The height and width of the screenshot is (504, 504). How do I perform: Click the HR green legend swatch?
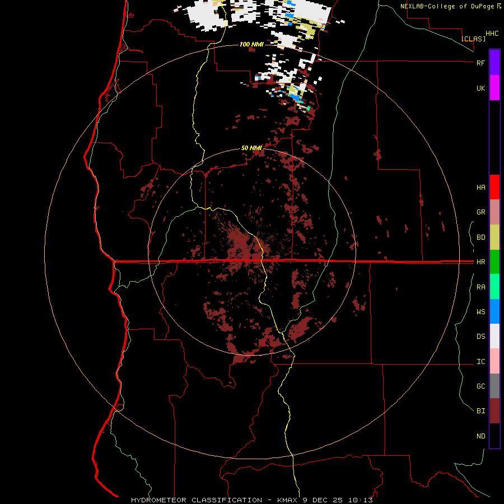point(494,262)
